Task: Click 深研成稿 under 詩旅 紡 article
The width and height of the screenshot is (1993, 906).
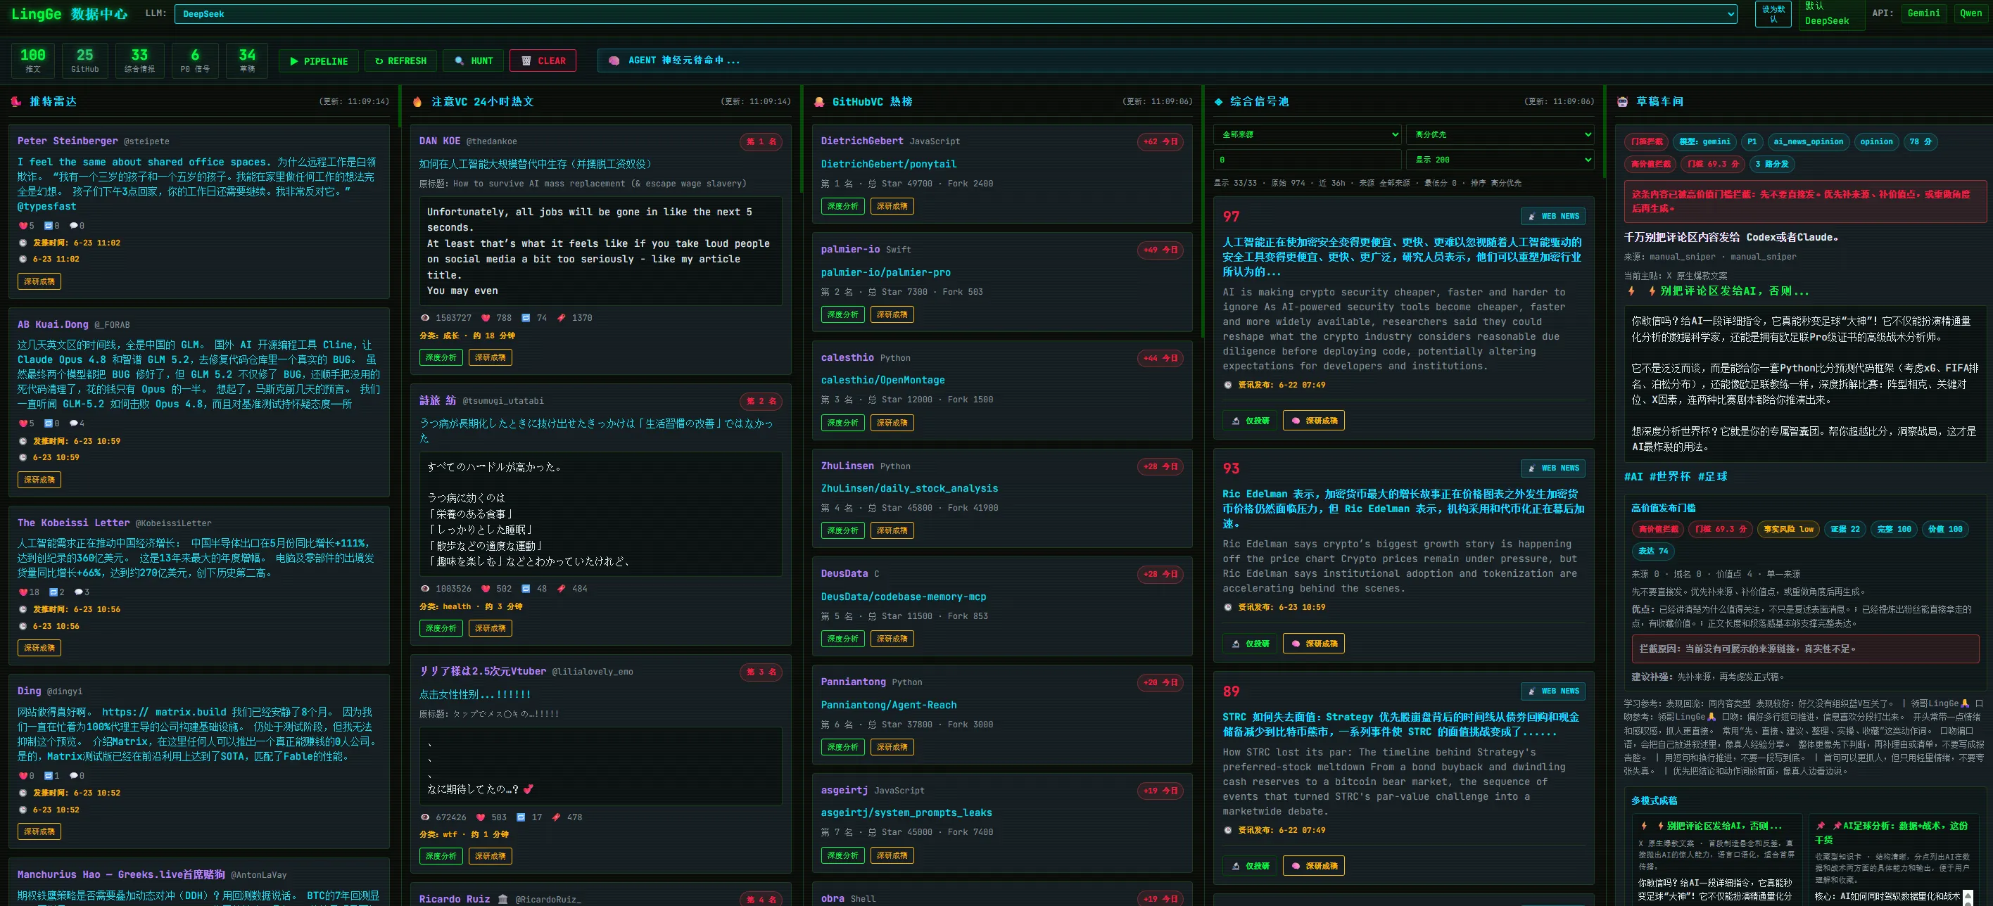Action: 491,628
